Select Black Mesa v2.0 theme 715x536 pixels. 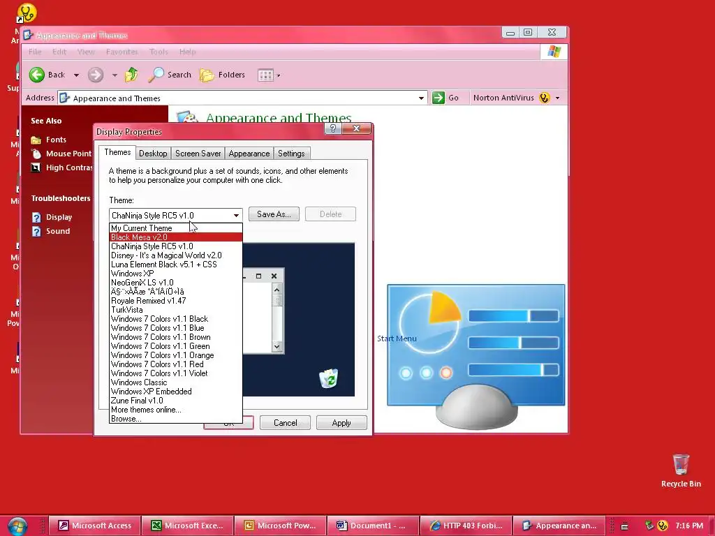point(175,237)
